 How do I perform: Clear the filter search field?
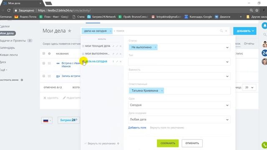226,31
